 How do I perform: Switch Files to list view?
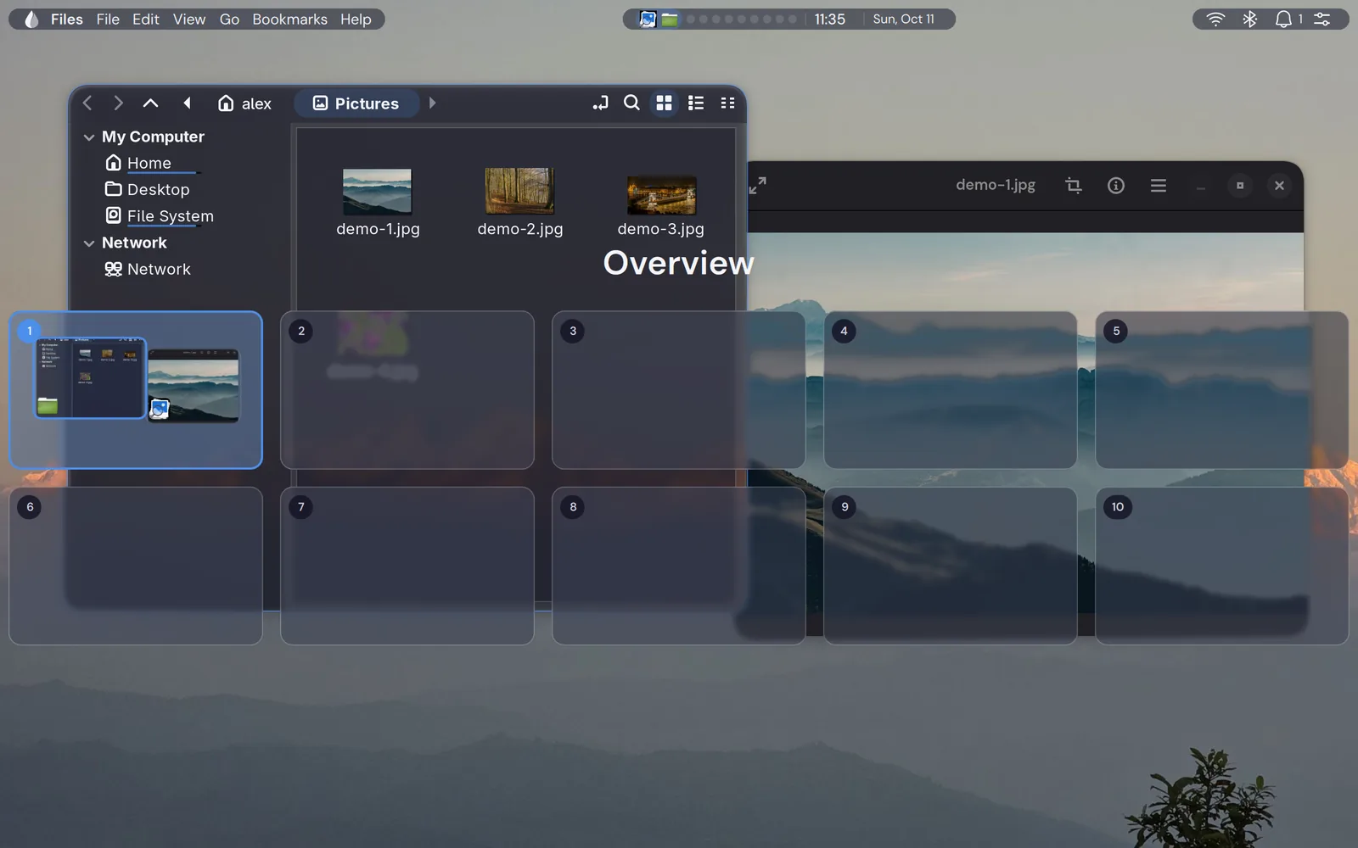click(x=696, y=103)
